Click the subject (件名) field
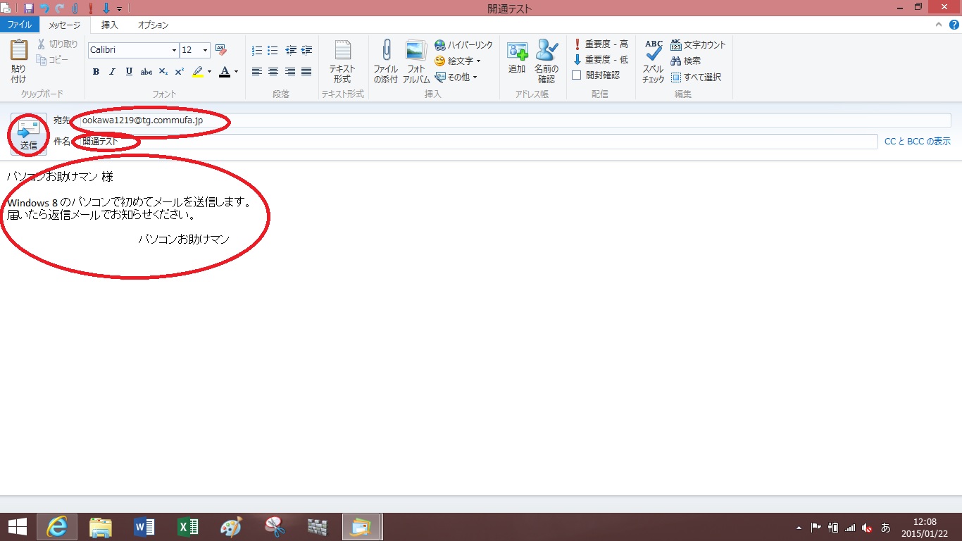The width and height of the screenshot is (962, 541). click(477, 142)
